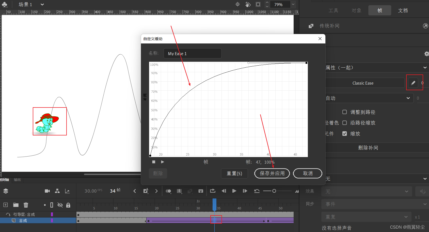This screenshot has width=429, height=232.
Task: Toggle all layers outline mode icon
Action: point(52,205)
